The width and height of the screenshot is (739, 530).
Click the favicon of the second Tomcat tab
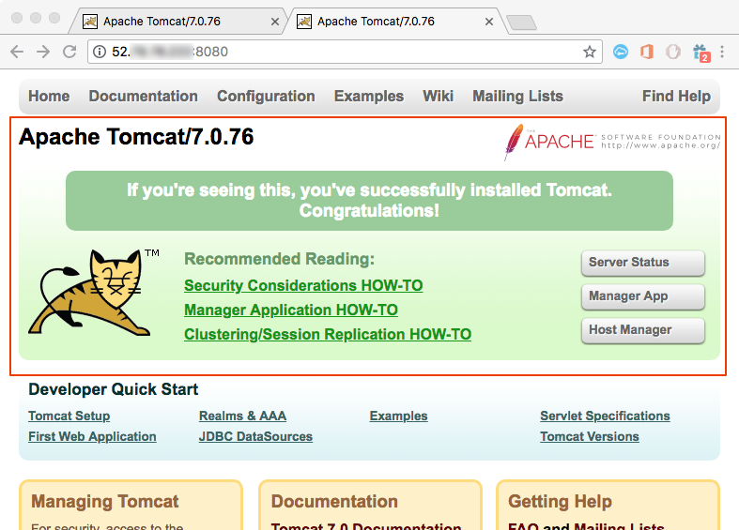coord(304,22)
